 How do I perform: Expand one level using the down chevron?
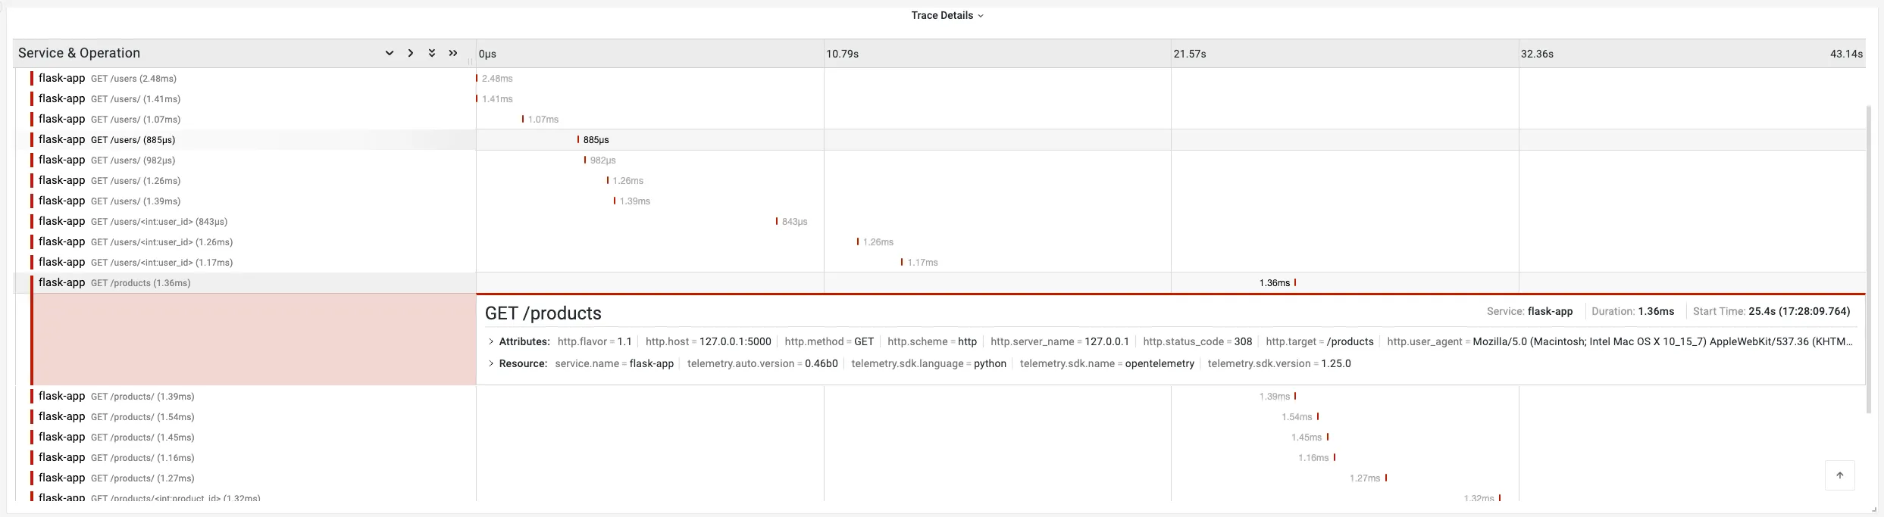pyautogui.click(x=389, y=53)
